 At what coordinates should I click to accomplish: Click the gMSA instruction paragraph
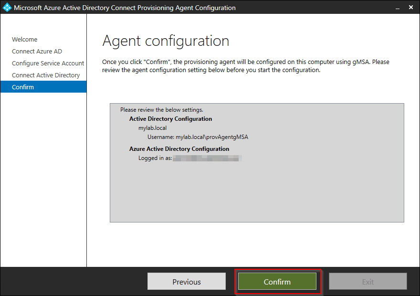[x=246, y=66]
